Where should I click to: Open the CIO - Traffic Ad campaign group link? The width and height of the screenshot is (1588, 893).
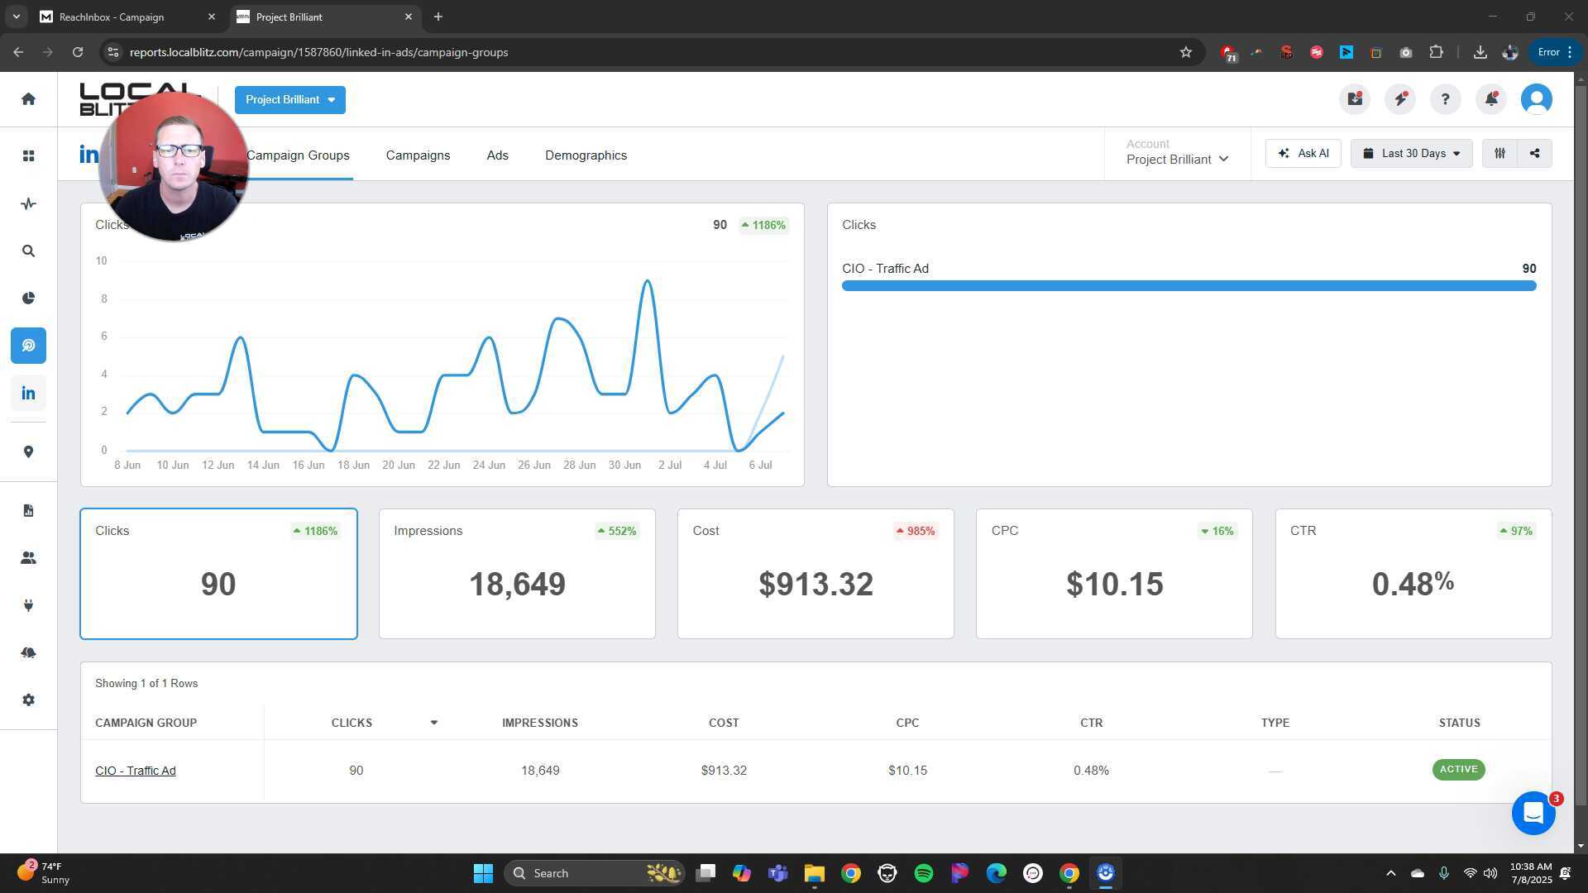(135, 771)
